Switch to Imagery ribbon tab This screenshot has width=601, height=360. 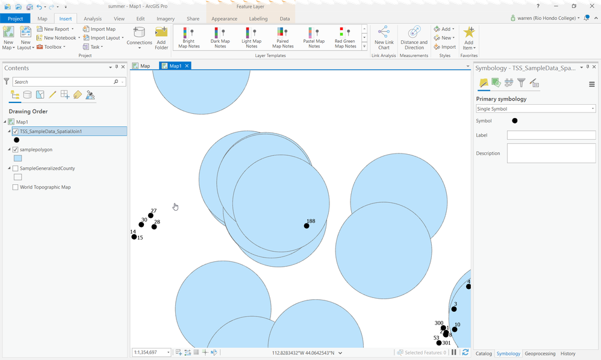click(166, 19)
